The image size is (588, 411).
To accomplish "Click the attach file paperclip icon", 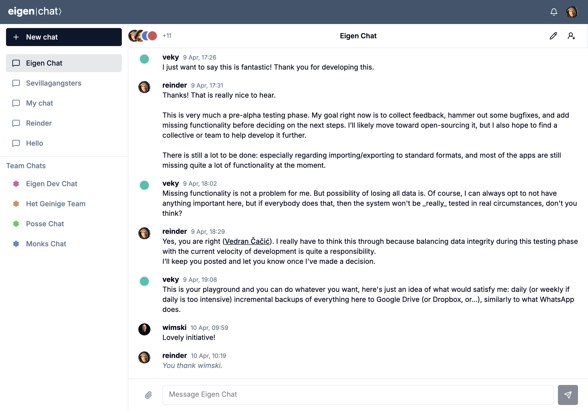I will pos(148,395).
